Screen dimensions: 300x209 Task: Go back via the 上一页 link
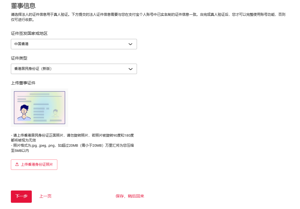coord(45,196)
